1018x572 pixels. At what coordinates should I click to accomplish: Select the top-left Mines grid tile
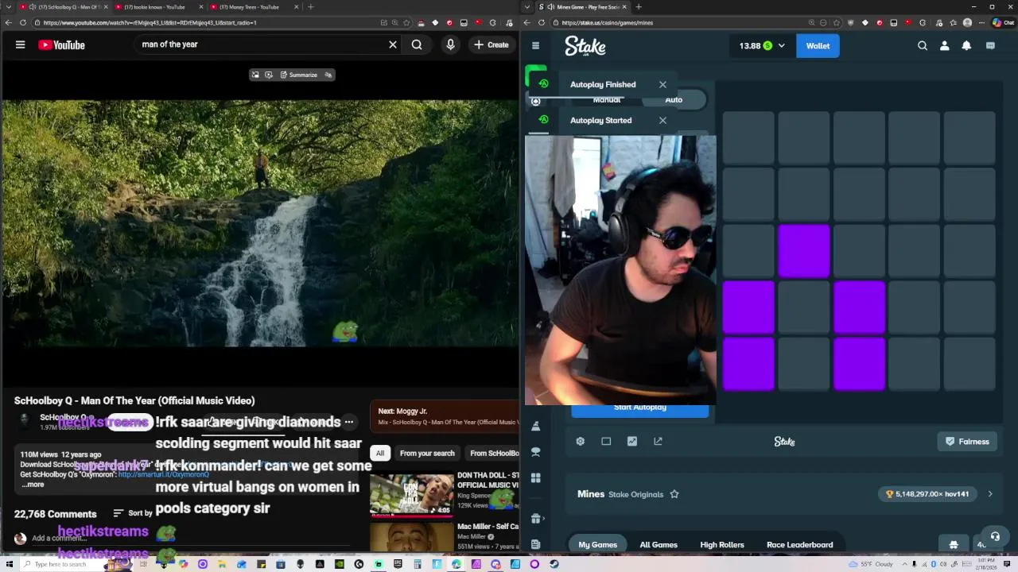pyautogui.click(x=748, y=139)
